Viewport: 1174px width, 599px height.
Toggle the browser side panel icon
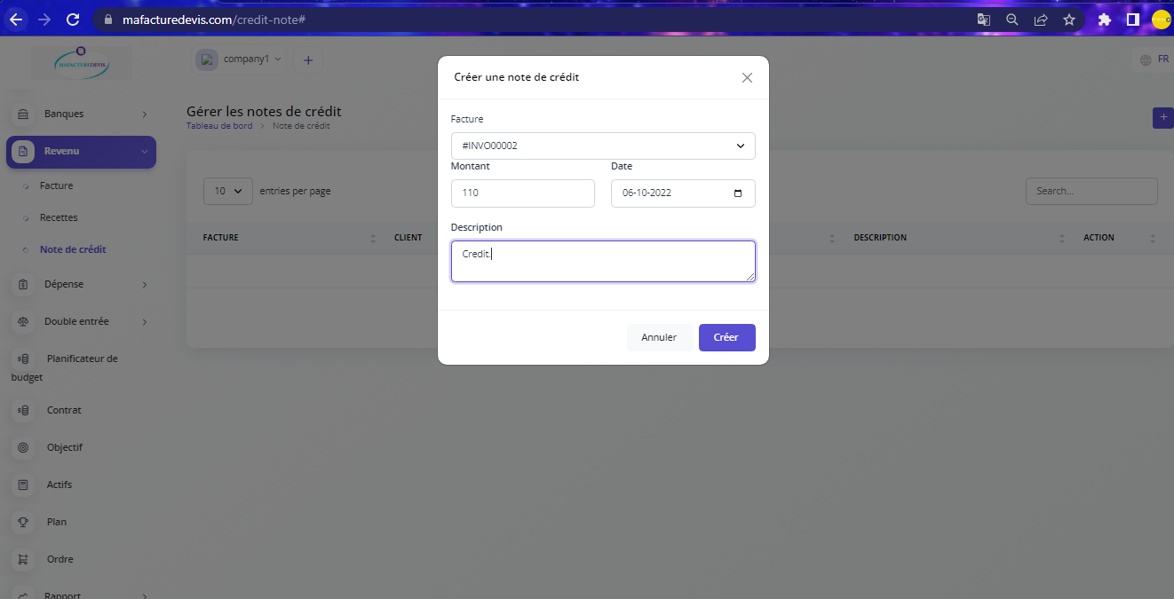tap(1133, 20)
